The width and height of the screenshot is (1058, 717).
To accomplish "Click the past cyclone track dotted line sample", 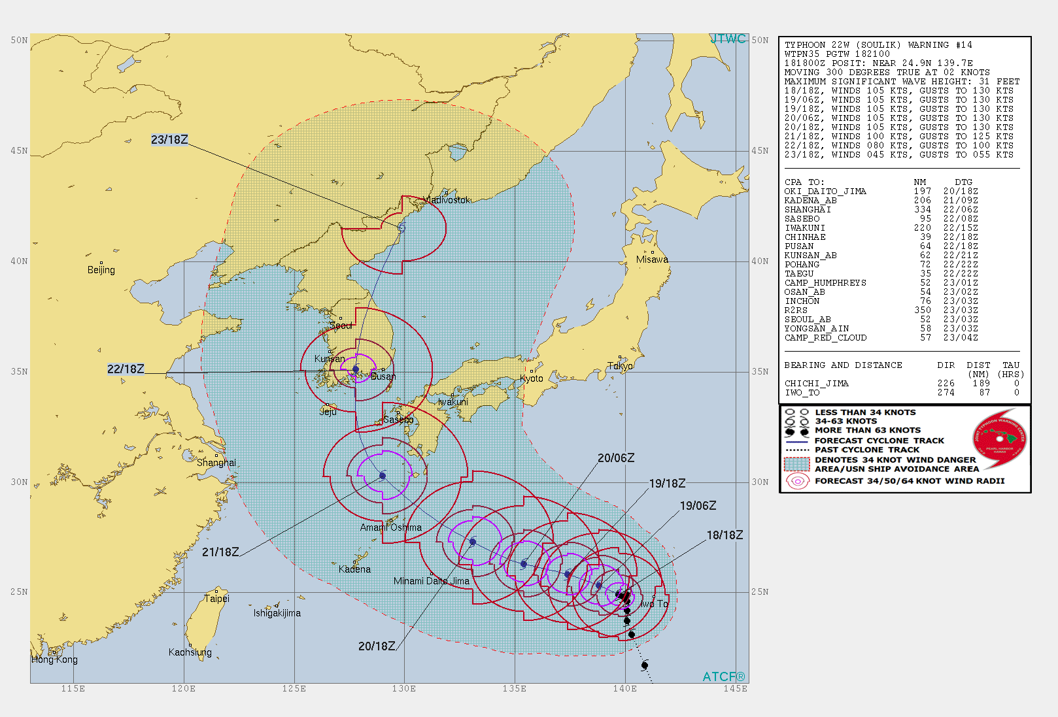I will coord(796,450).
